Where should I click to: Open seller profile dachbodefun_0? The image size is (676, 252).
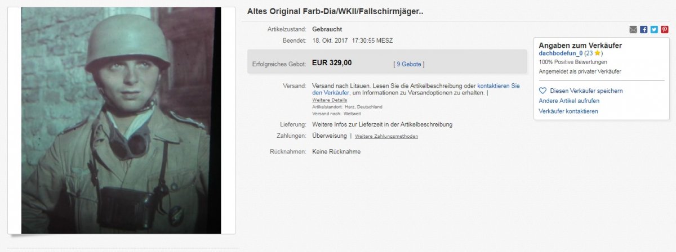point(561,53)
